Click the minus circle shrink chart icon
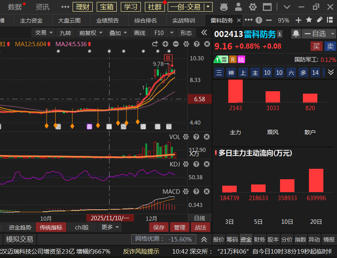The image size is (337, 258). 176,44
